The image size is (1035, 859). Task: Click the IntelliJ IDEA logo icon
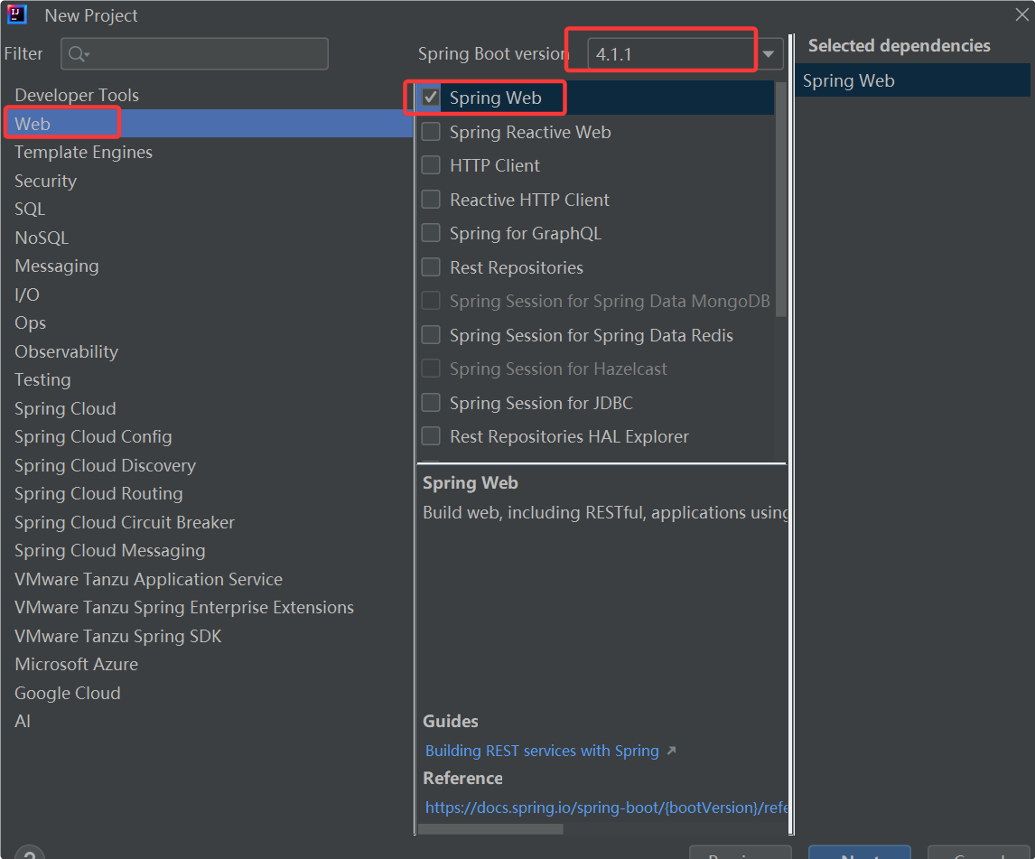(x=16, y=14)
